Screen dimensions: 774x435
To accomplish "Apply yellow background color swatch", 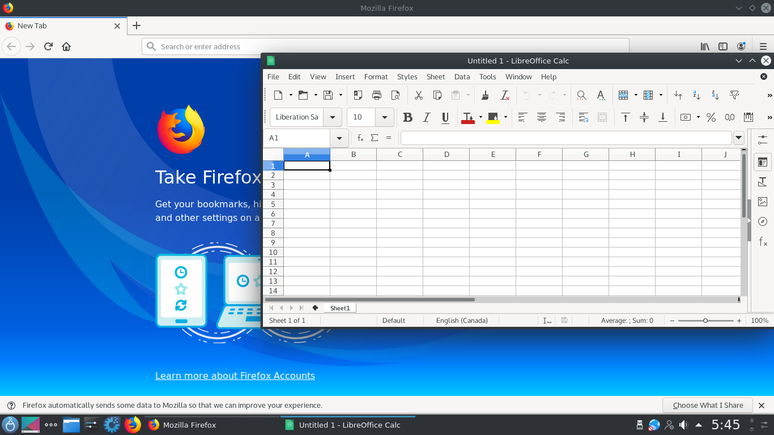I will pyautogui.click(x=493, y=117).
